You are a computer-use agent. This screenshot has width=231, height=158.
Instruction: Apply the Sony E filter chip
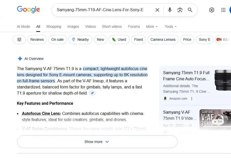[x=205, y=39]
